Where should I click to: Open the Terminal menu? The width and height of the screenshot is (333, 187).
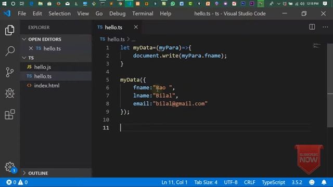pos(143,14)
